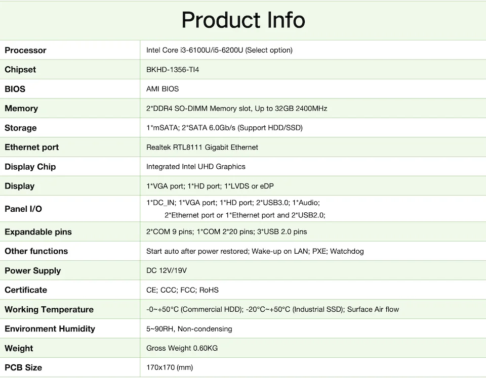Click the Intel Core i3-6100U/i5-6200U processor value
Viewport: 486px width, 378px height.
pyautogui.click(x=219, y=50)
